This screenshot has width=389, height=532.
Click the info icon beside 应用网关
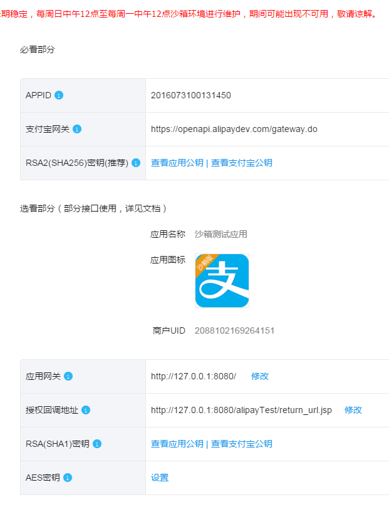pos(68,376)
